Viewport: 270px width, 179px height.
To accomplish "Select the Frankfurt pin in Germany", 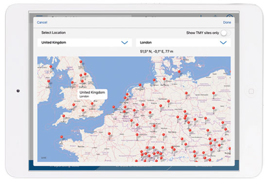I will tap(154, 126).
